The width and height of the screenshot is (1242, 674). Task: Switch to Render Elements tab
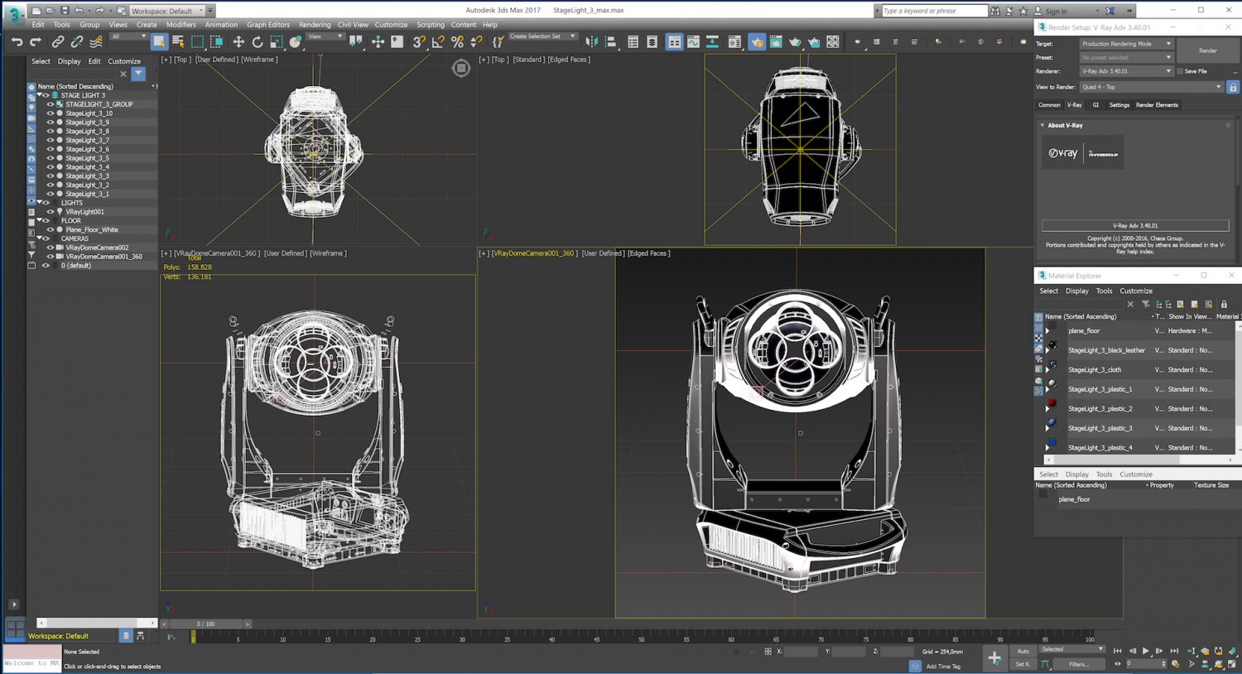pyautogui.click(x=1157, y=105)
